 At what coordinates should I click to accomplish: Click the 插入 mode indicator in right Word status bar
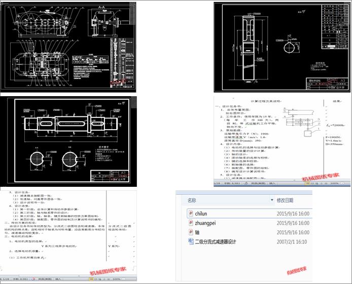click(272, 183)
